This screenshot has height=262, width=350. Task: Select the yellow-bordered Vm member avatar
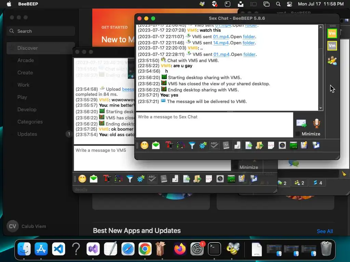click(332, 46)
